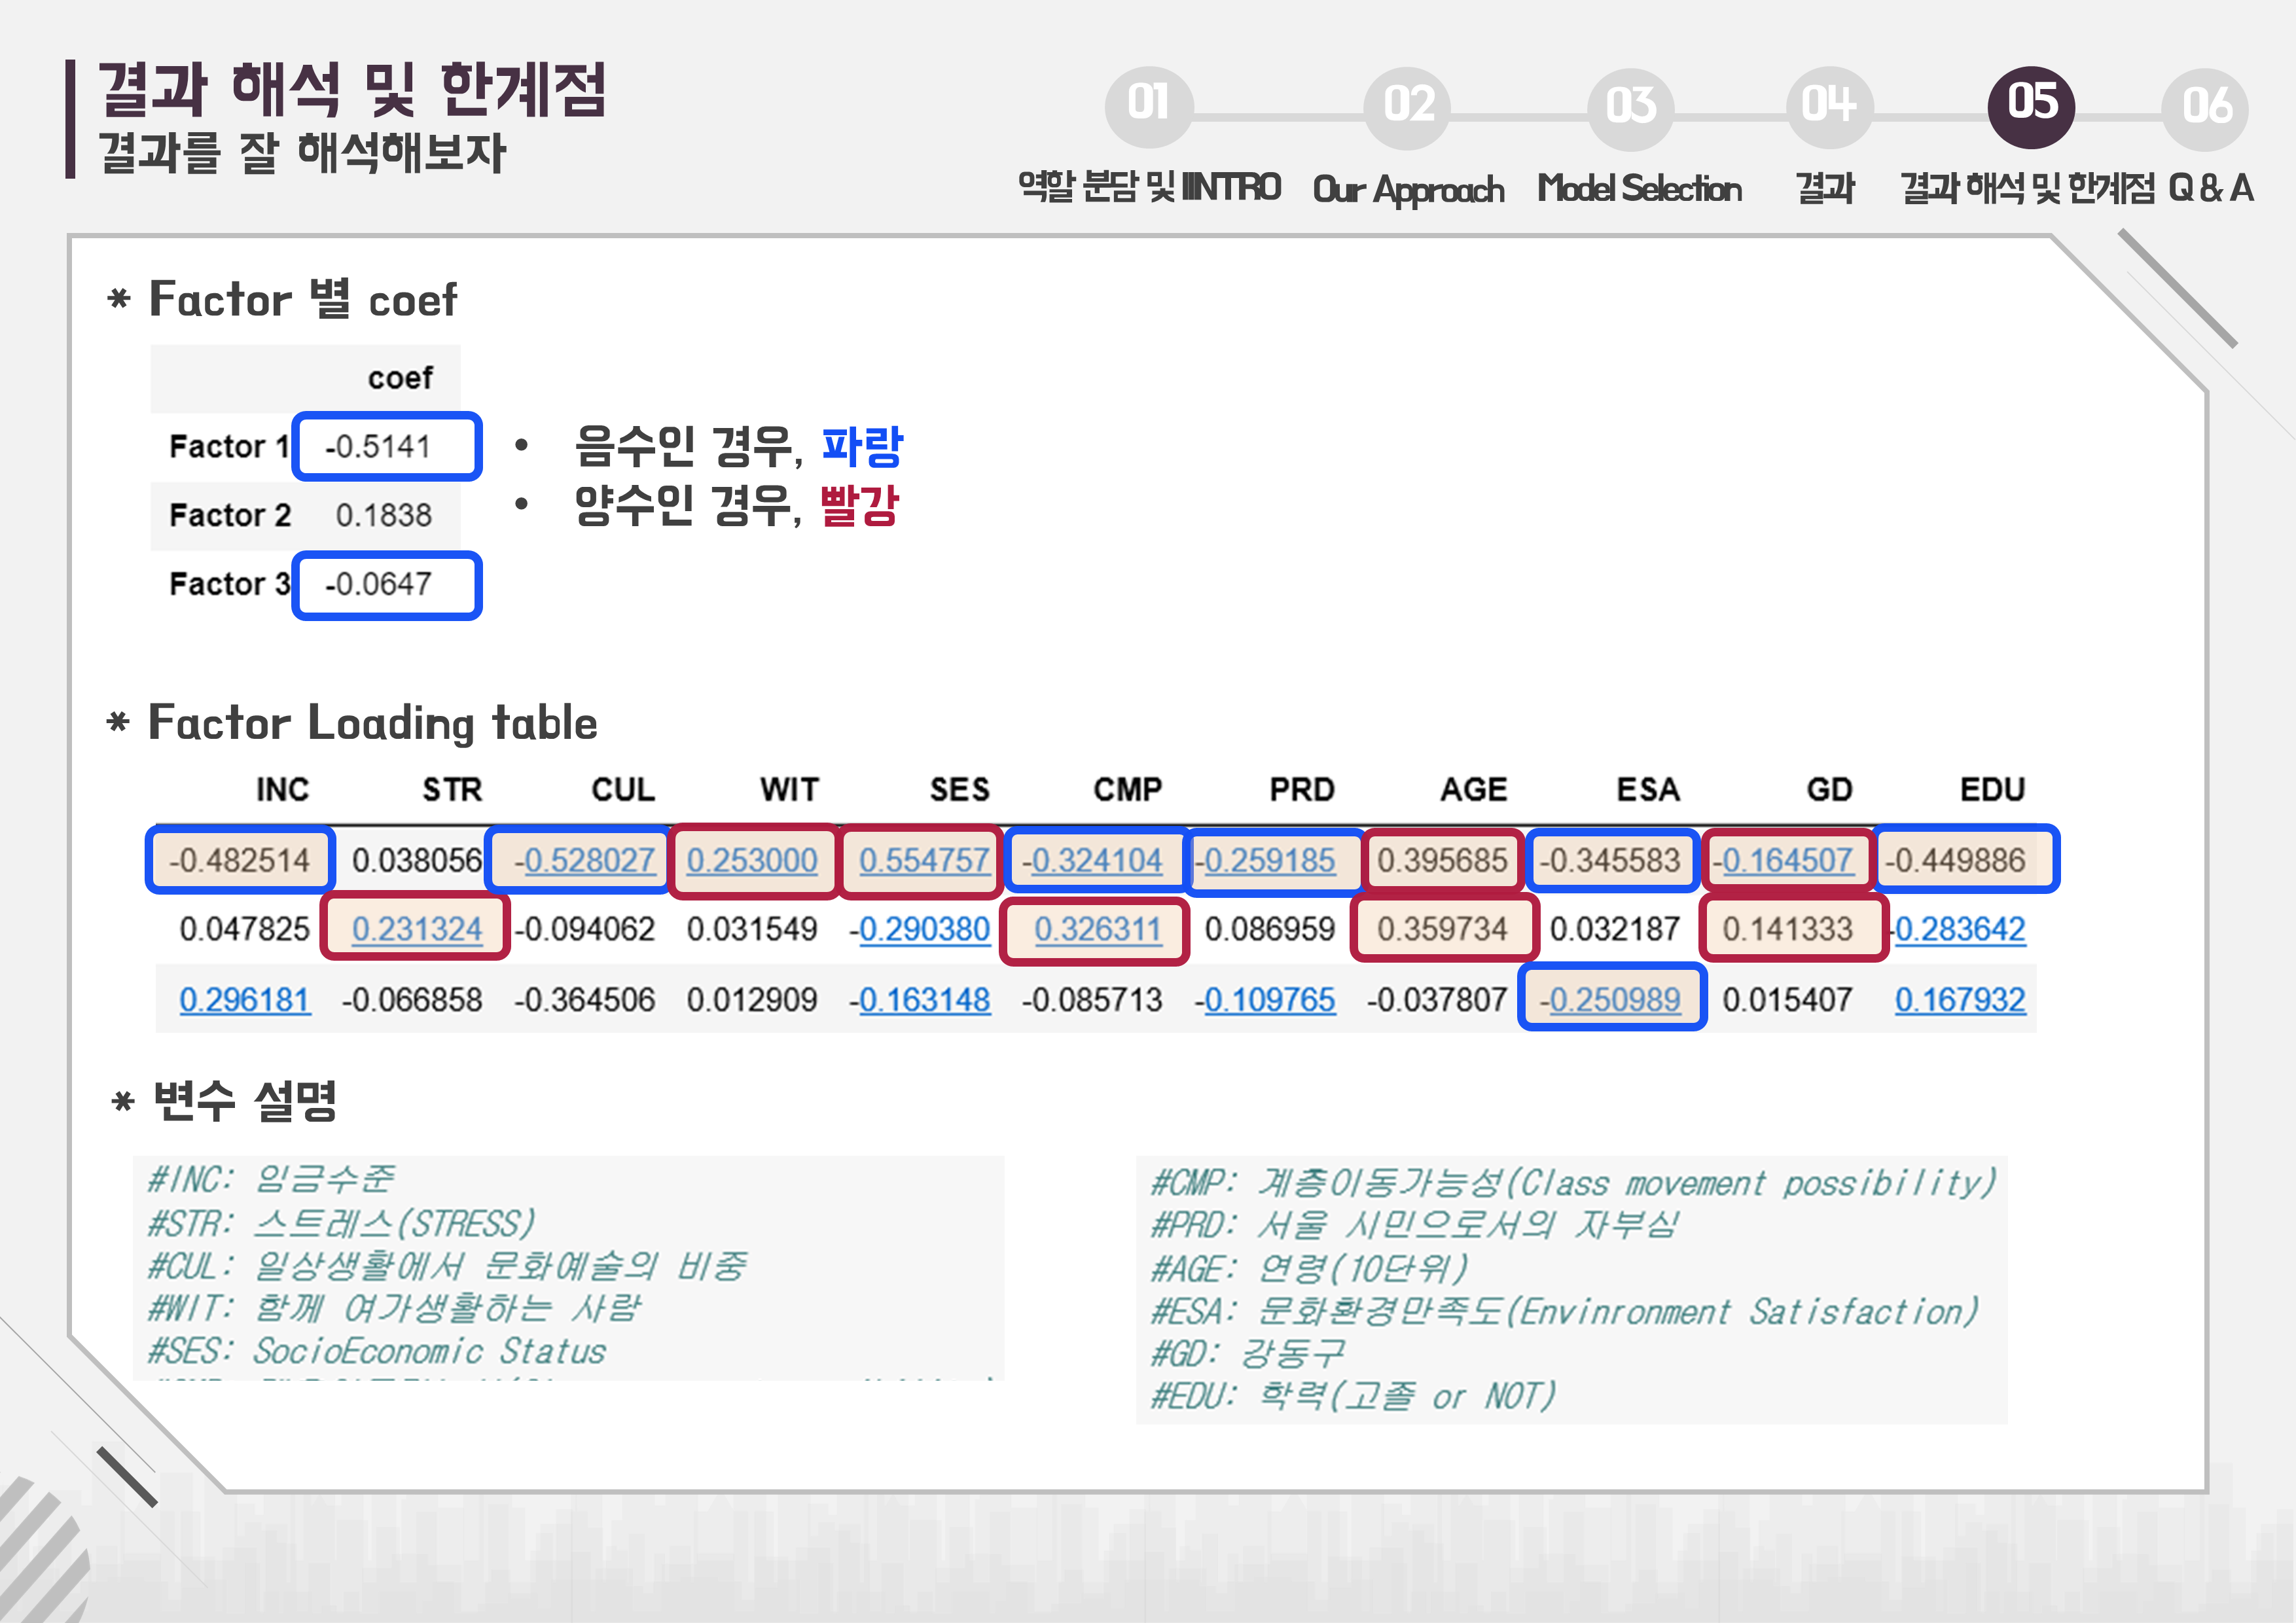Click the highlighted 05 step circle
Viewport: 2296px width, 1623px height.
(x=2031, y=105)
